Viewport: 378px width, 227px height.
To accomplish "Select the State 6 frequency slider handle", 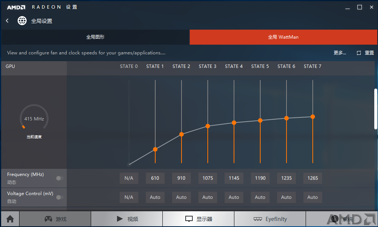I will [286, 118].
